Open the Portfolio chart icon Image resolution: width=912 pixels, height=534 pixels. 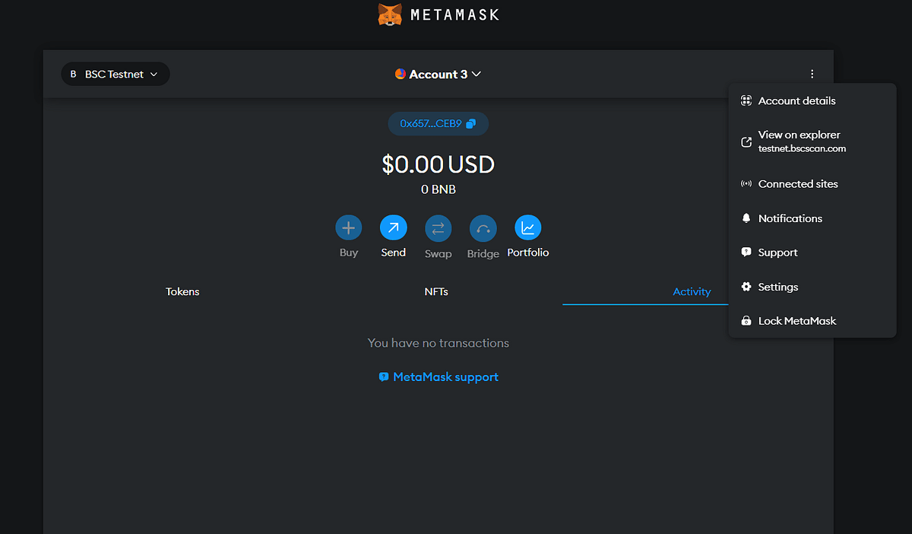tap(527, 227)
